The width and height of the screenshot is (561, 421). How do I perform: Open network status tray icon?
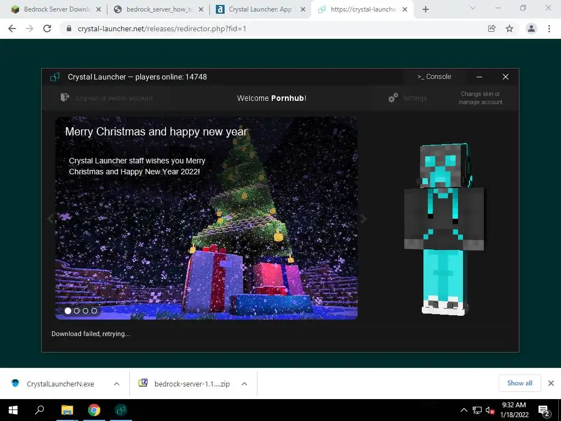(x=477, y=410)
